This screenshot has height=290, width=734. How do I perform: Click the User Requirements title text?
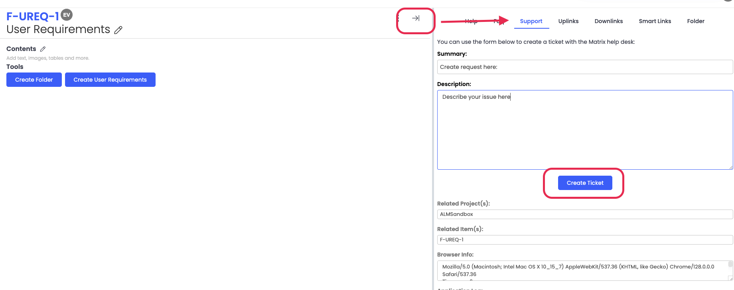pos(58,29)
